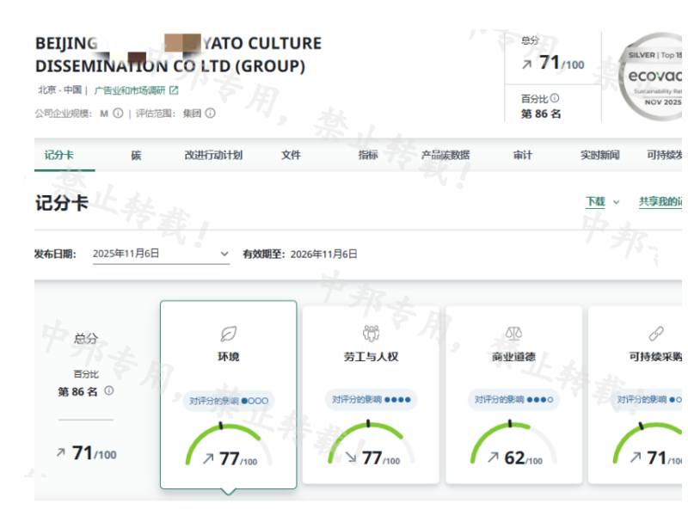Click the info icon beside 公司企业规模 M
Image resolution: width=688 pixels, height=516 pixels.
pyautogui.click(x=119, y=113)
